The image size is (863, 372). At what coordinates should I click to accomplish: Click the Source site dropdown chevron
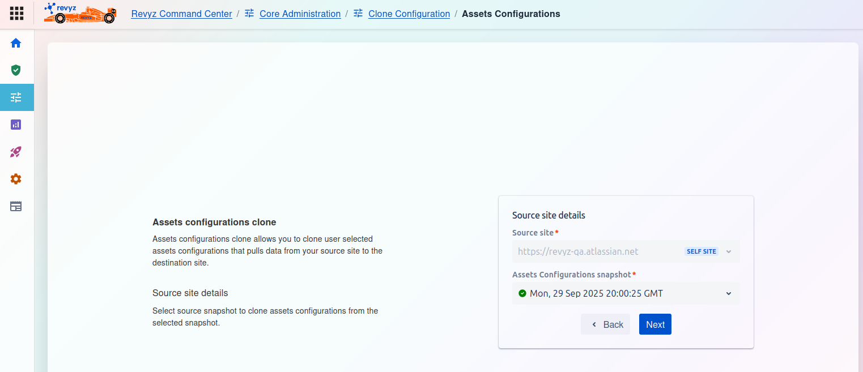coord(729,251)
